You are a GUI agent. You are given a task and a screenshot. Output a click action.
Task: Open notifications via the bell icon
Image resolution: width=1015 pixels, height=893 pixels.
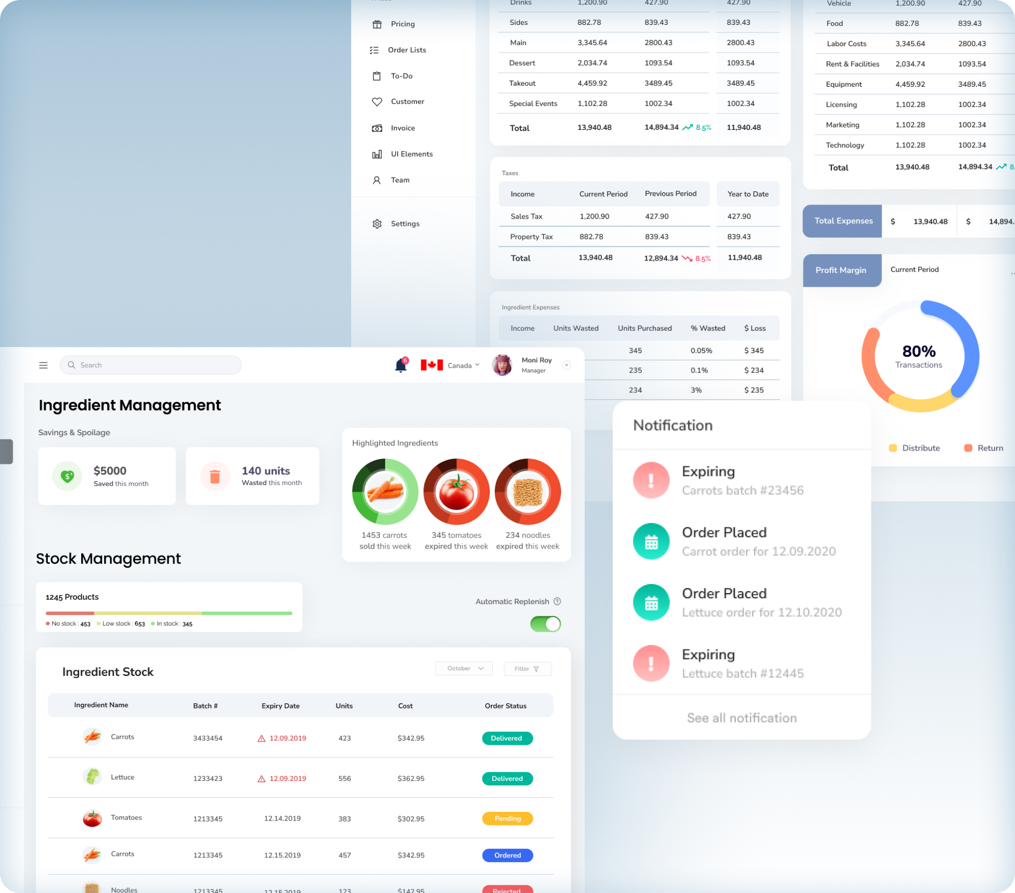[400, 365]
